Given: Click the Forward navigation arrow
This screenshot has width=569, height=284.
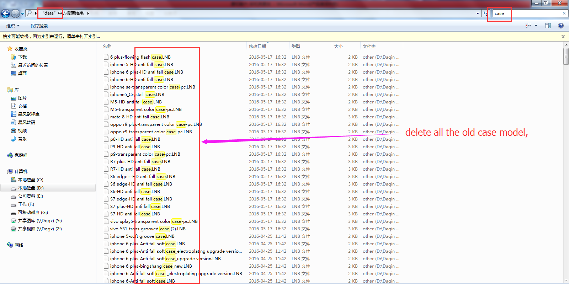Looking at the screenshot, I should (15, 14).
